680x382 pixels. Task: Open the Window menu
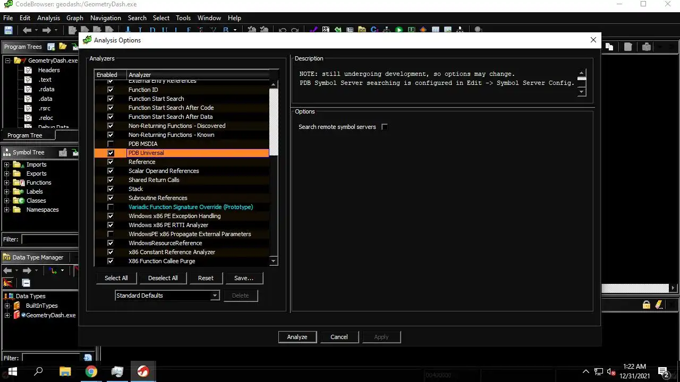point(209,18)
